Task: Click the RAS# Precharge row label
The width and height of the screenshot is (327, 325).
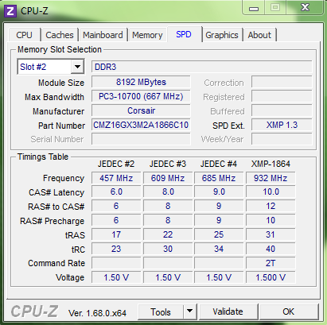Action: coord(52,221)
